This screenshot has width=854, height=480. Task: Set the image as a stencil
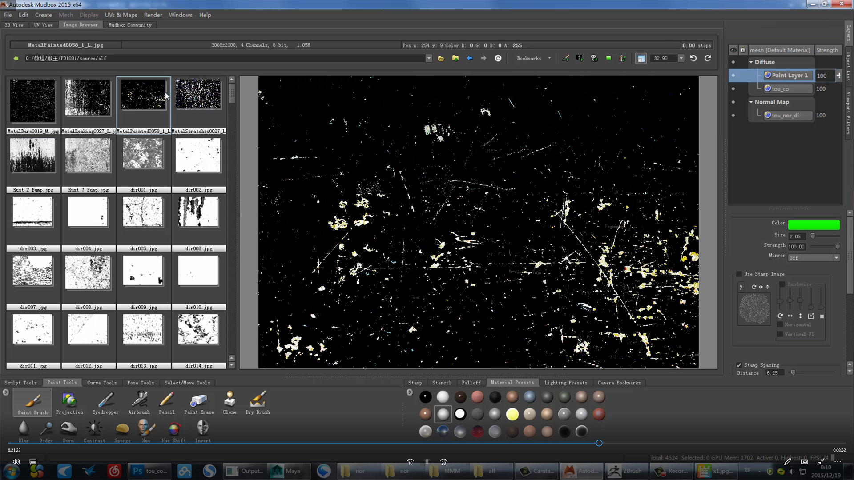coord(580,58)
